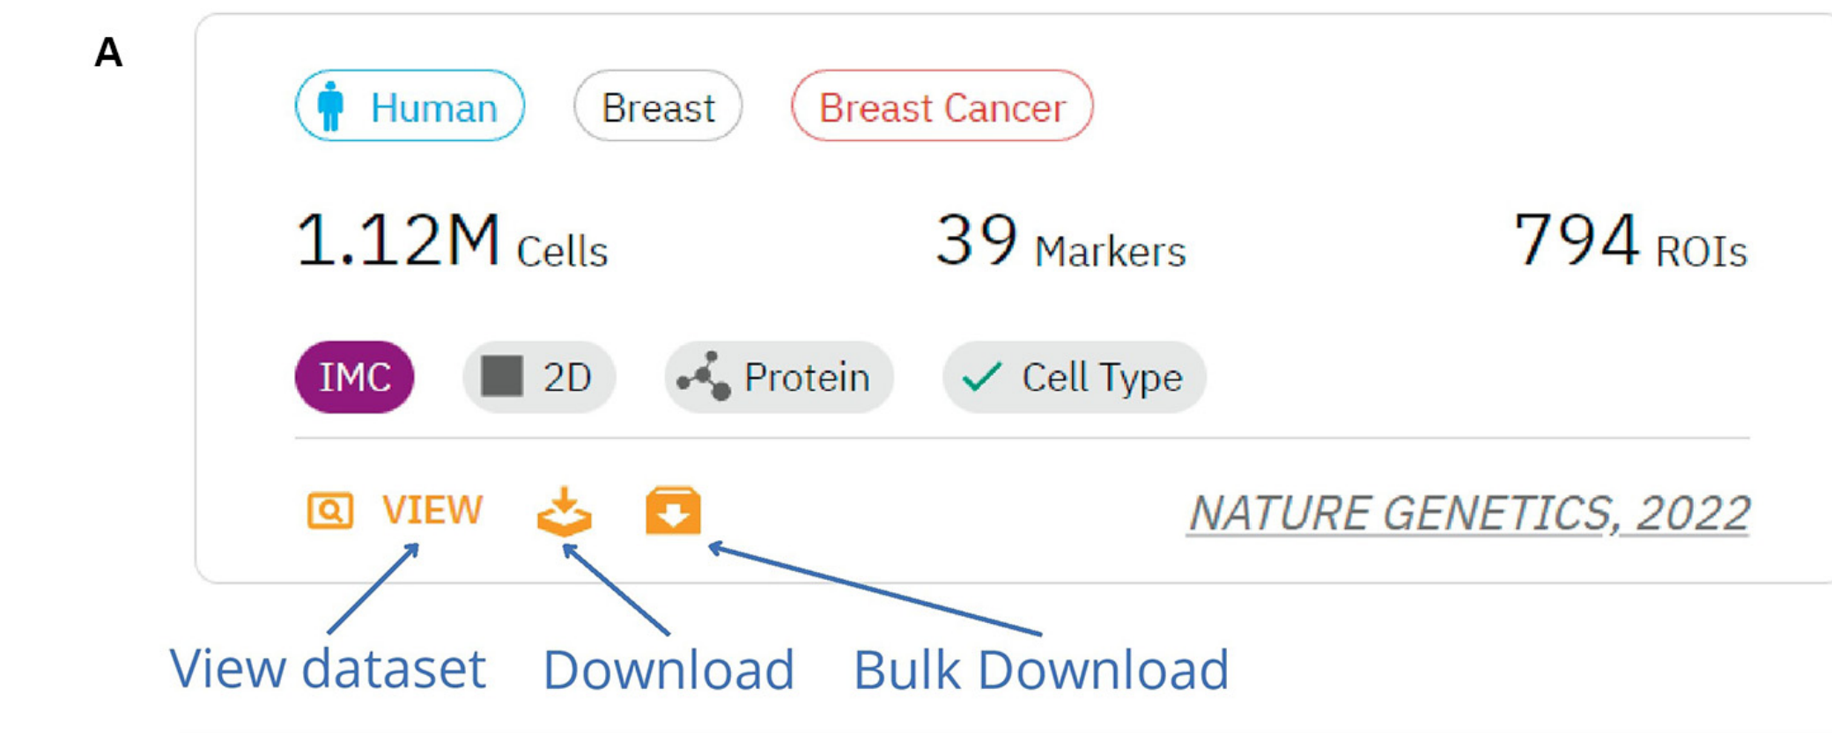Click the molecule icon in Protein badge
Screen dimensions: 1832x733
pyautogui.click(x=703, y=377)
